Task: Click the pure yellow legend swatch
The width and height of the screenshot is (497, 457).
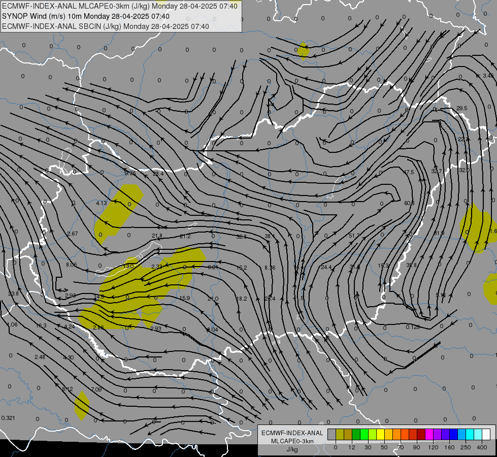Action: point(381,435)
